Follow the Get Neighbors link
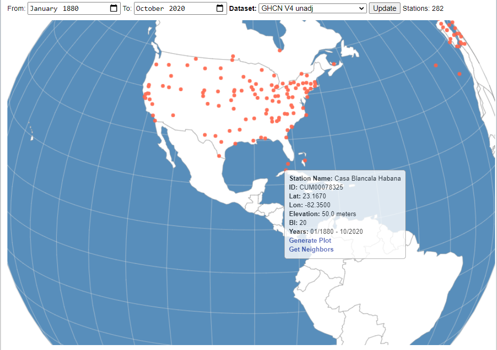This screenshot has height=350, width=497. click(311, 249)
